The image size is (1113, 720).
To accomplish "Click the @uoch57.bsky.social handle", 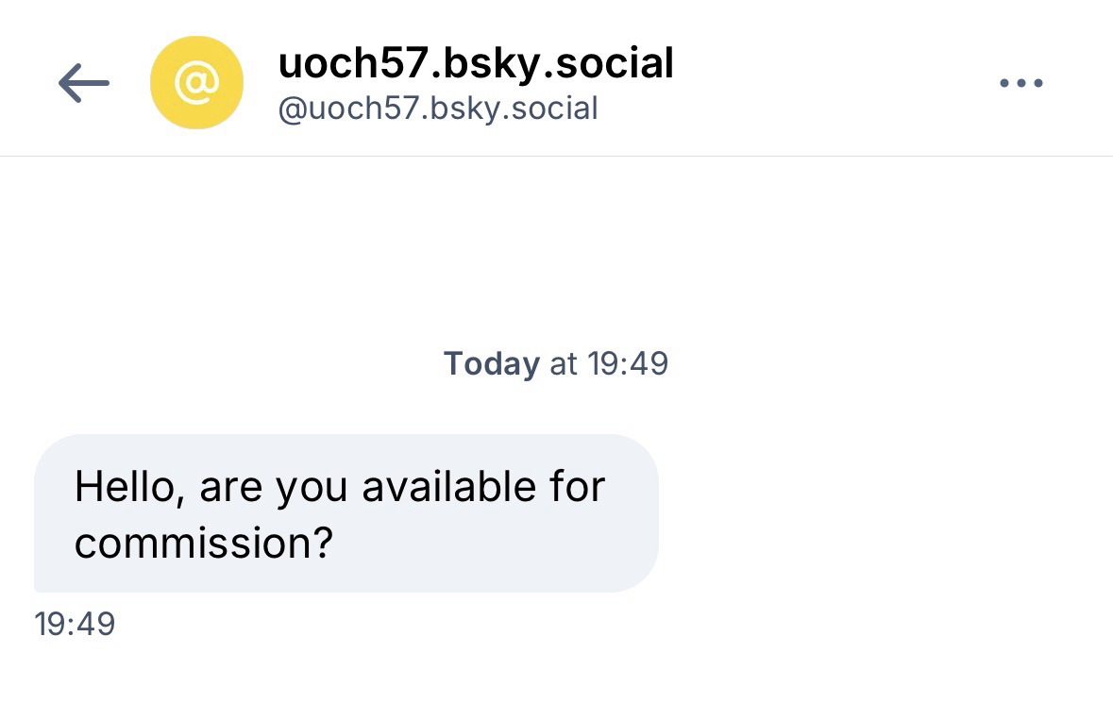I will tap(438, 109).
